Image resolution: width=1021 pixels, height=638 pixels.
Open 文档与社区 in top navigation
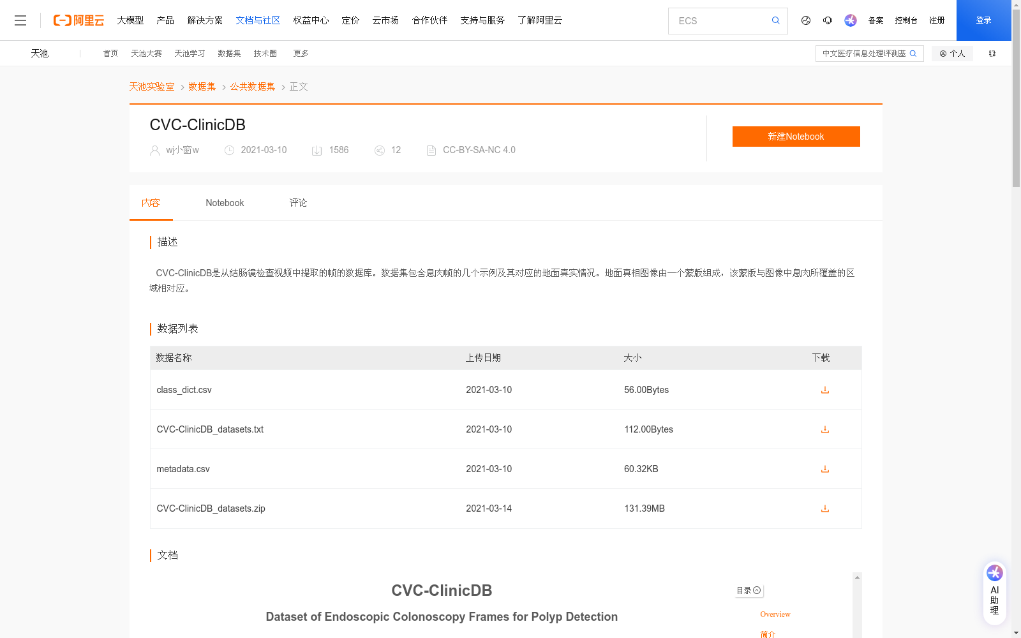(258, 20)
